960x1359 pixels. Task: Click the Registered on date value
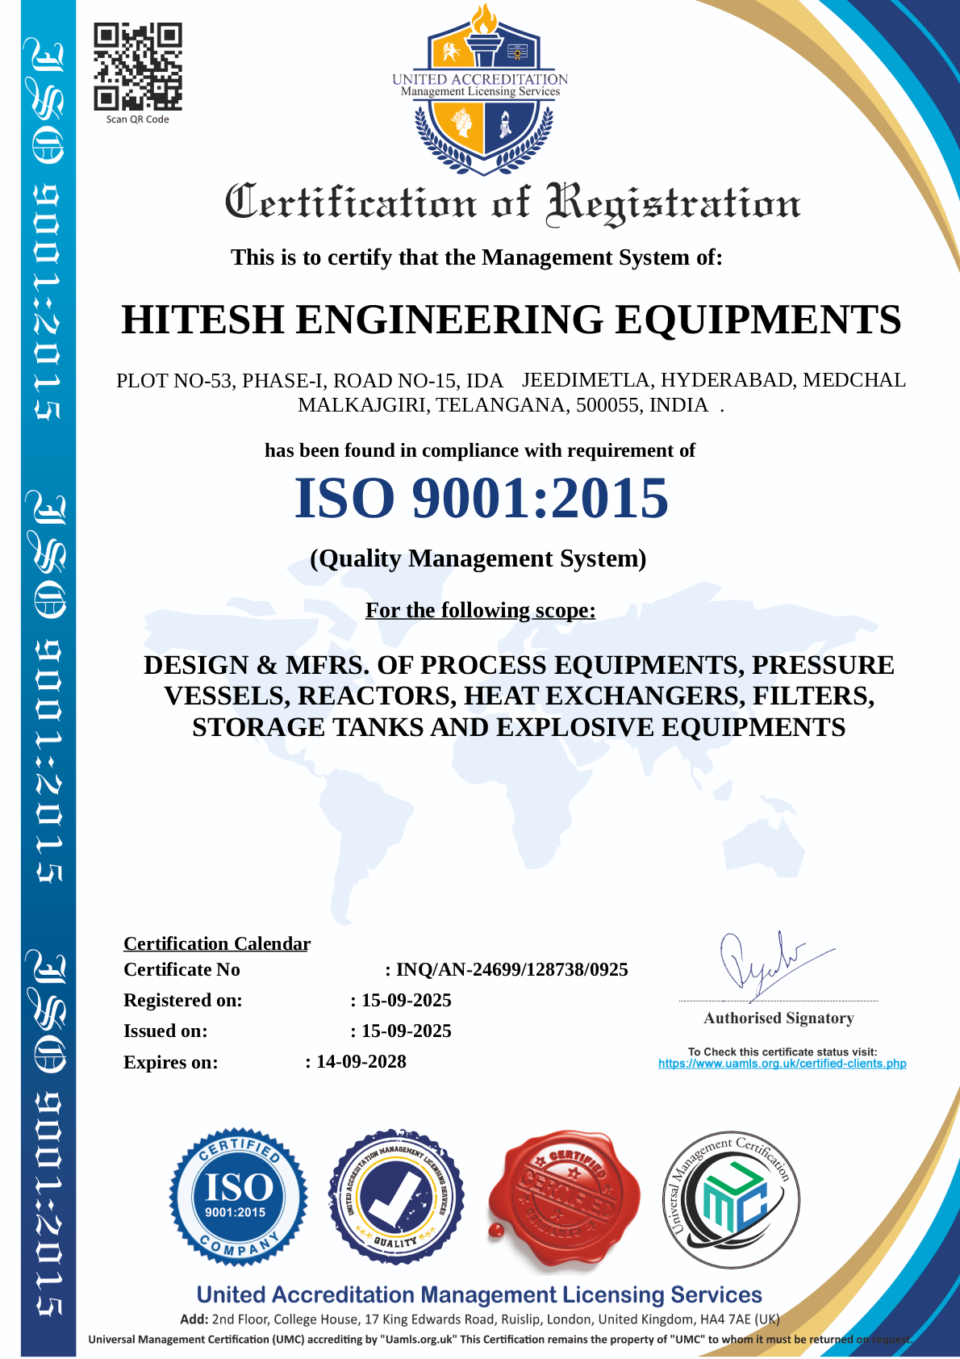tap(406, 1000)
